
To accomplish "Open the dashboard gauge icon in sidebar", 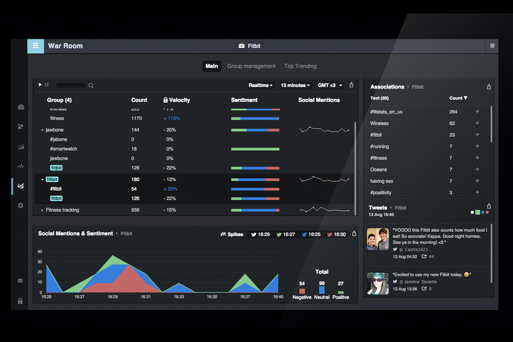I will click(21, 107).
